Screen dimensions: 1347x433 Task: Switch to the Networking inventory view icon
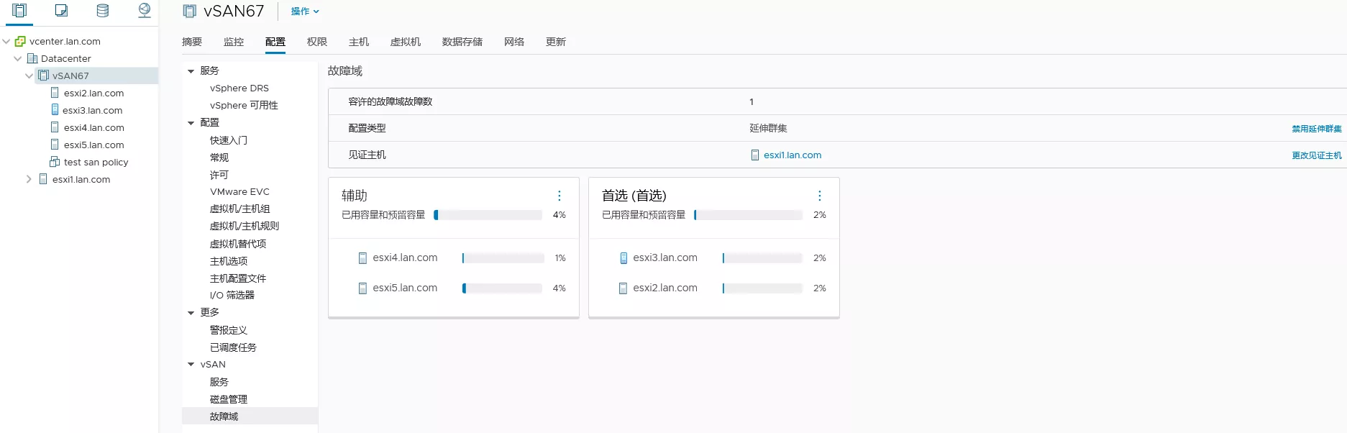coord(145,11)
